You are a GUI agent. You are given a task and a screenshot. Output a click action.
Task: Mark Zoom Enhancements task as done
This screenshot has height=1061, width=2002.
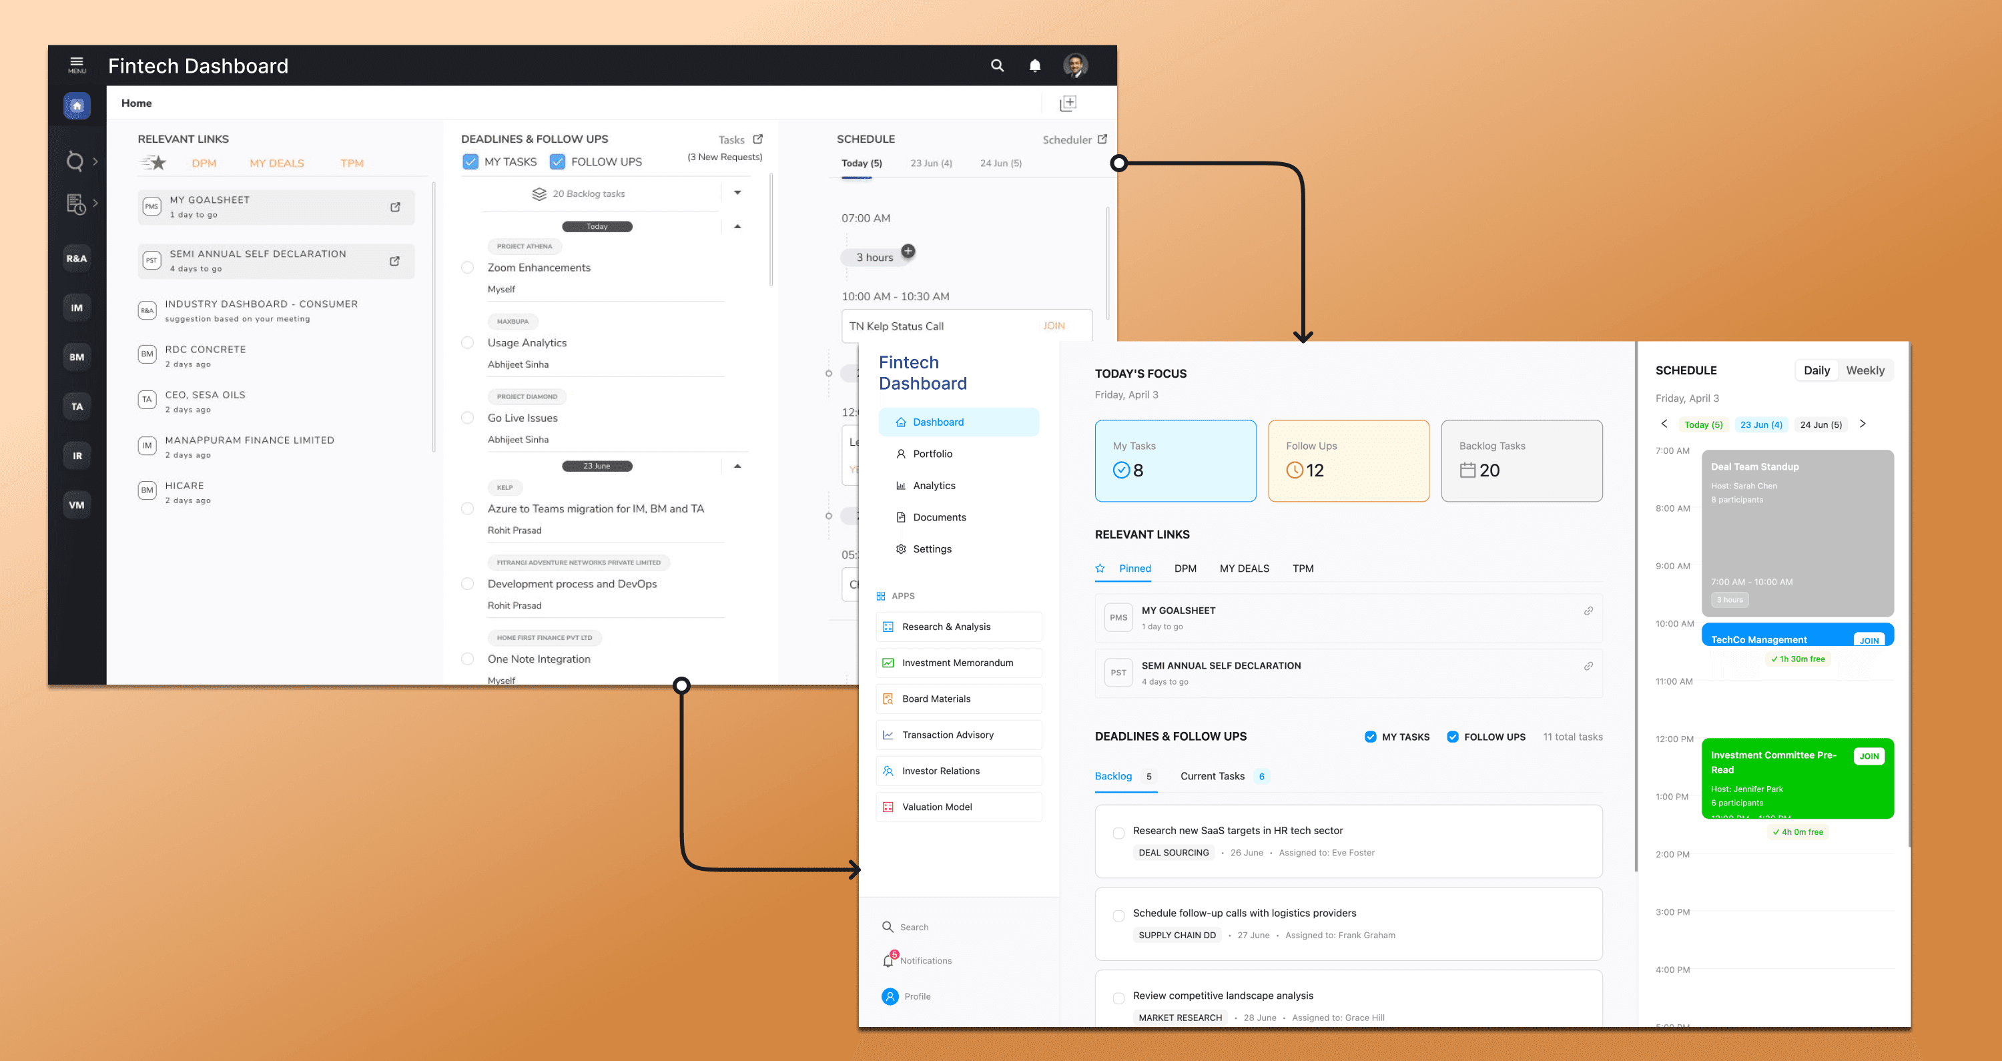point(467,268)
